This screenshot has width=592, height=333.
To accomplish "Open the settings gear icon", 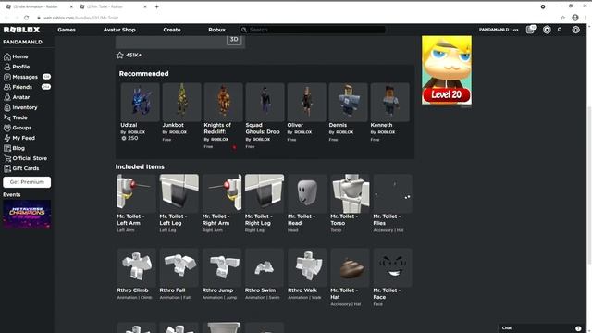I will point(575,30).
